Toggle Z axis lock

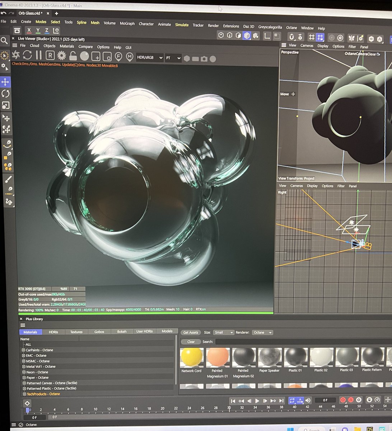(x=47, y=31)
